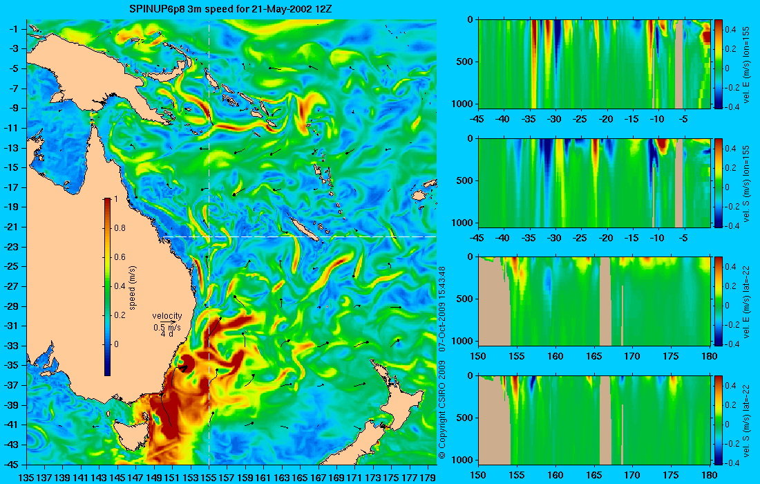Click the horizontal white dashed line at latitude -22
760x484 pixels.
coord(298,236)
